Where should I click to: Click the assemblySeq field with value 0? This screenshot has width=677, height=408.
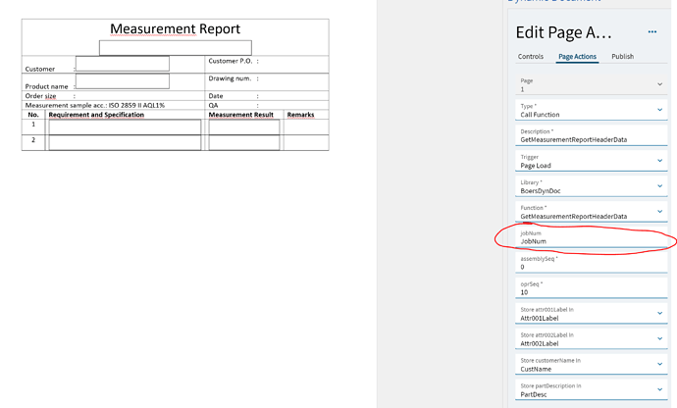[x=591, y=263]
